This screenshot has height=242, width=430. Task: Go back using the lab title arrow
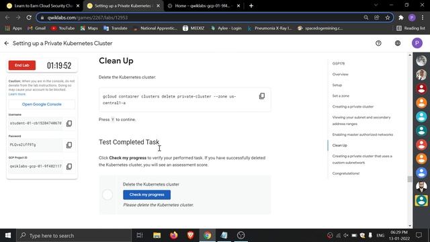(7, 43)
